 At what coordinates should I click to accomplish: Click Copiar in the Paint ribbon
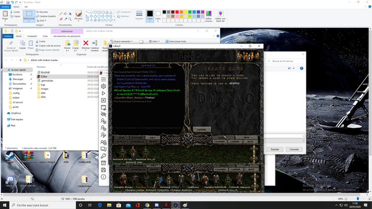point(15,16)
